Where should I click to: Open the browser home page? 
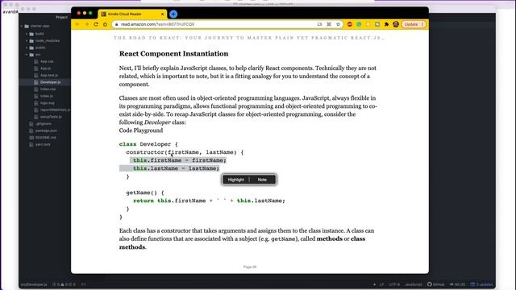[105, 24]
